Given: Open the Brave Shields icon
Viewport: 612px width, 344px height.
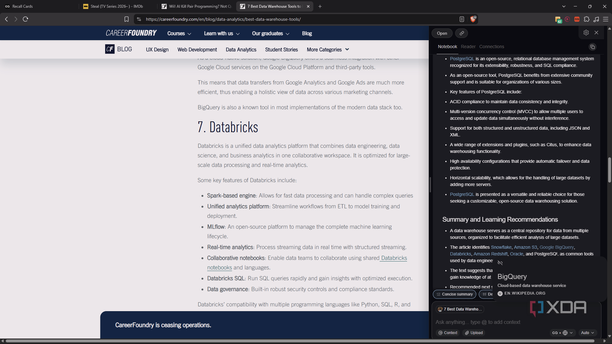Looking at the screenshot, I should tap(473, 19).
